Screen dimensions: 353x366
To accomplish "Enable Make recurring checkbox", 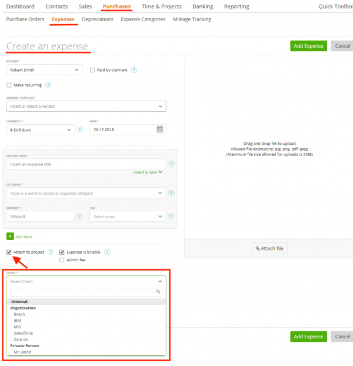I will 9,85.
